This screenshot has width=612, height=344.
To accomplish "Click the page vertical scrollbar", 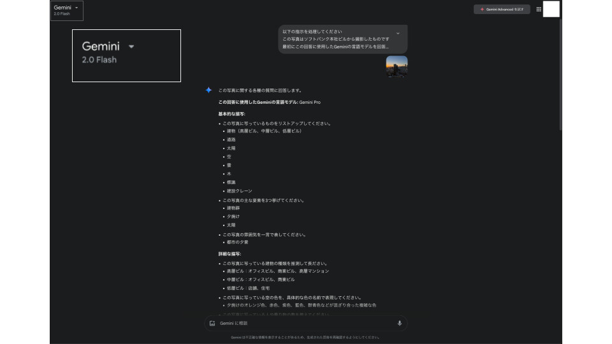I will point(560,74).
